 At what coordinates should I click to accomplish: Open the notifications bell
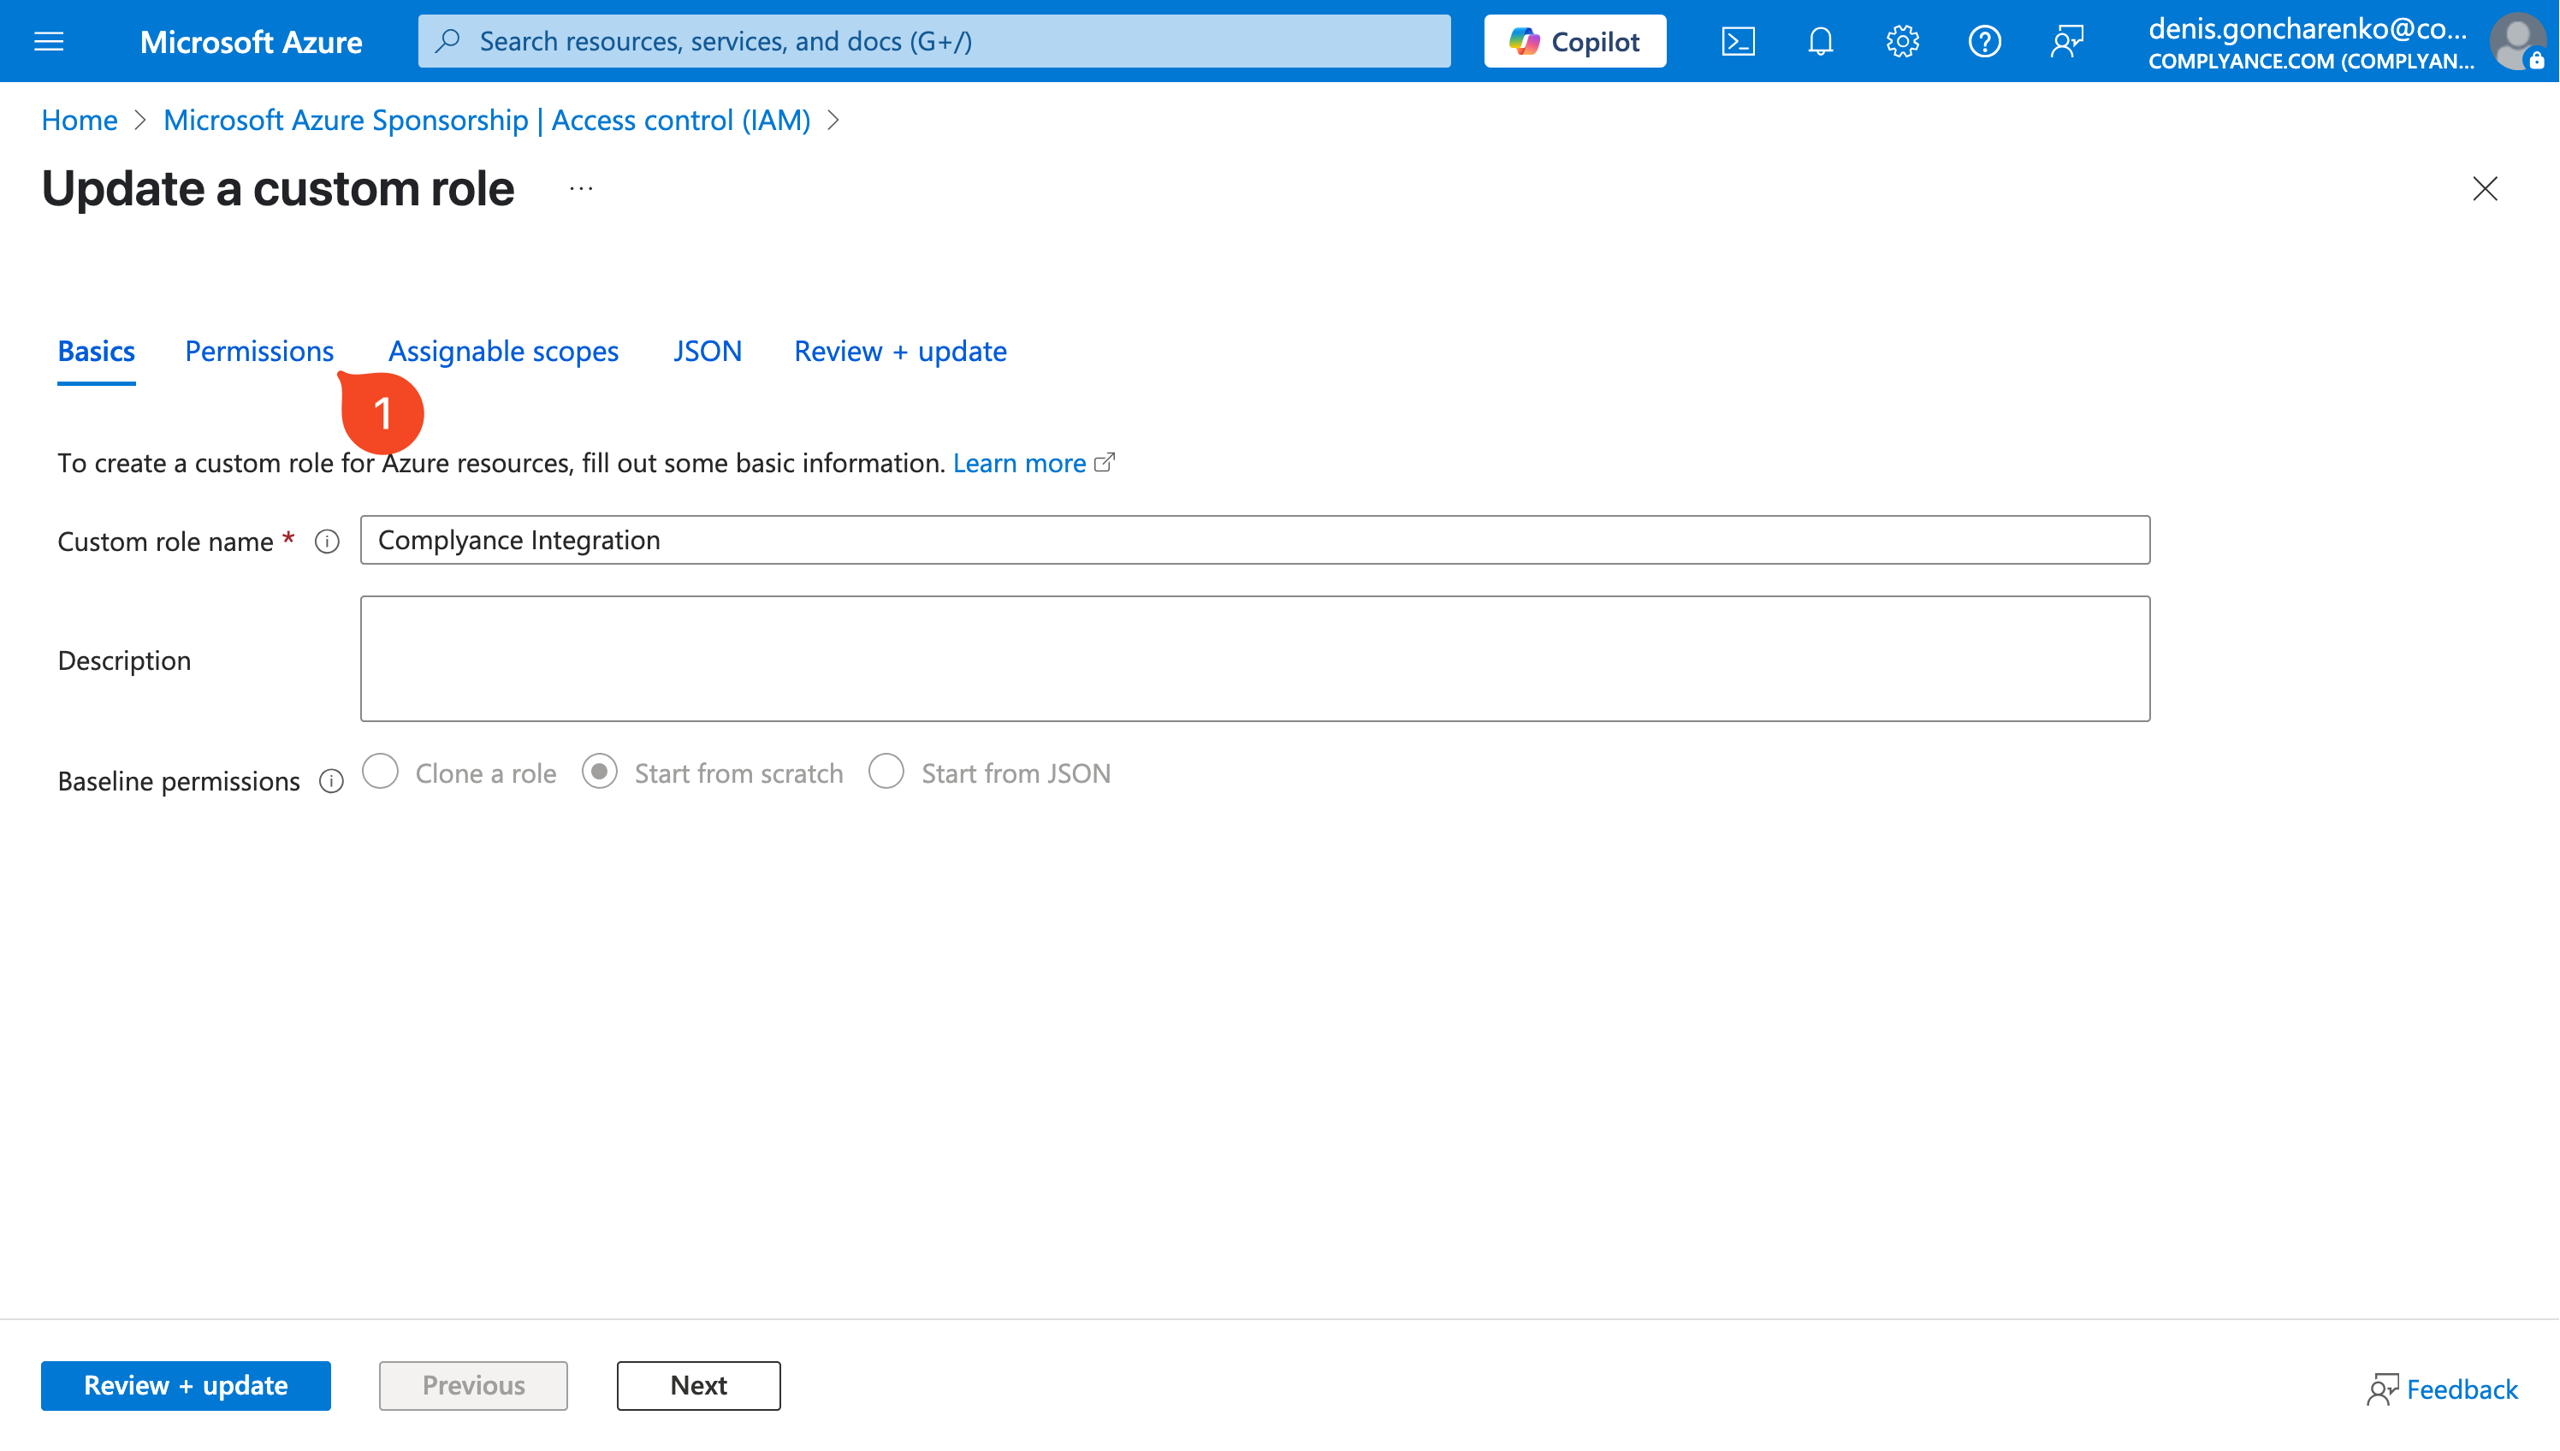pos(1820,41)
